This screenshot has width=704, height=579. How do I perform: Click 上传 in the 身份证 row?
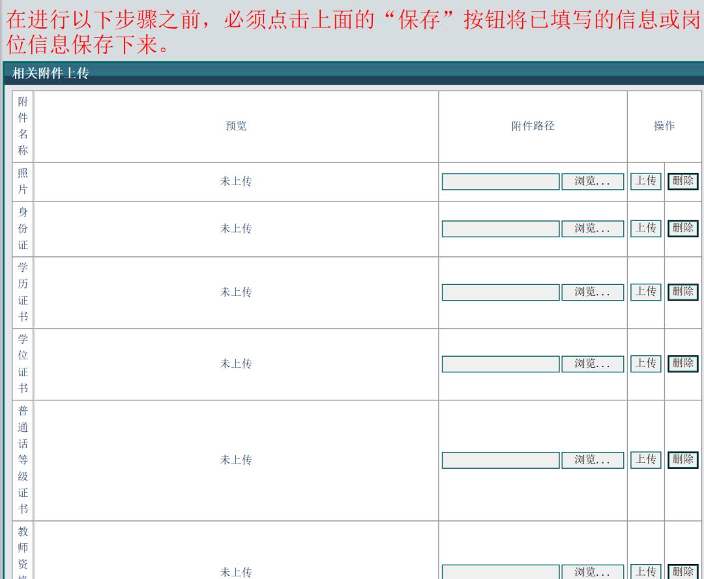(645, 228)
